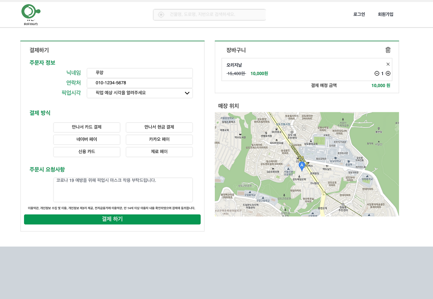433x299 pixels.
Task: Click the 장바구니 heading
Action: tap(236, 50)
